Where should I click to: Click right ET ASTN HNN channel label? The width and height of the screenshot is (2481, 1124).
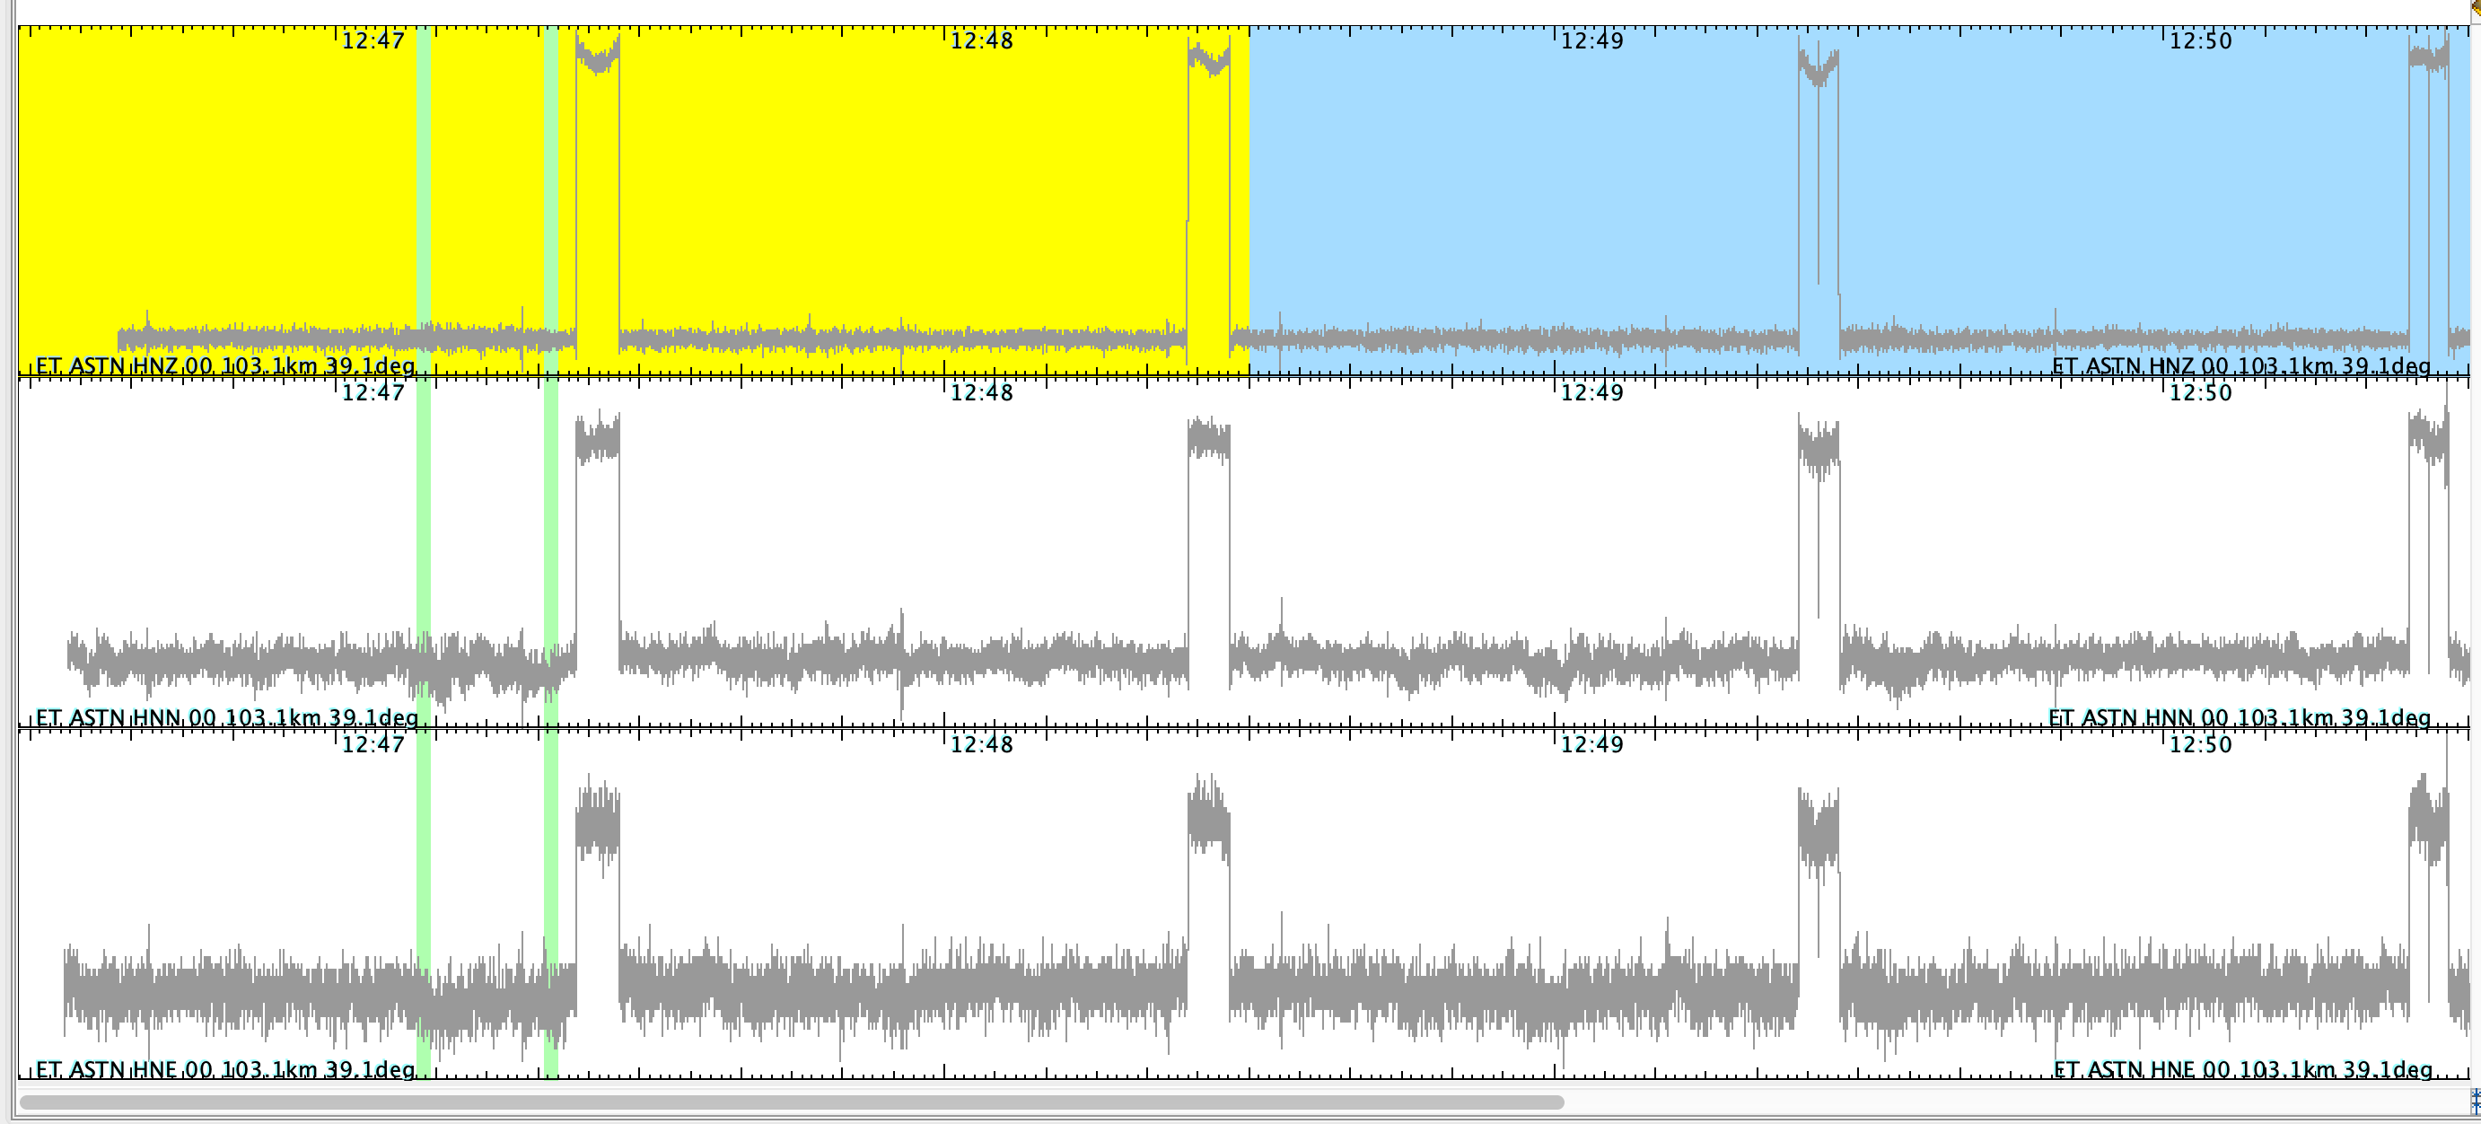pos(2239,717)
